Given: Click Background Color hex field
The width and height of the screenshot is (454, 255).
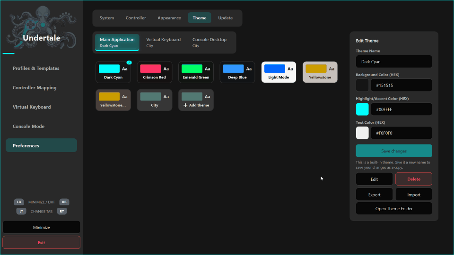Looking at the screenshot, I should click(x=402, y=85).
